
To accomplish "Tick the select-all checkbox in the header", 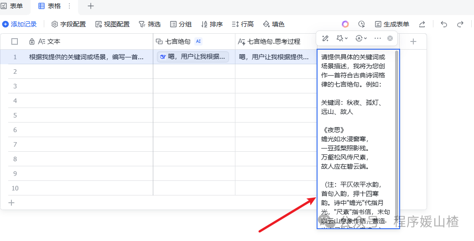I will [x=15, y=41].
